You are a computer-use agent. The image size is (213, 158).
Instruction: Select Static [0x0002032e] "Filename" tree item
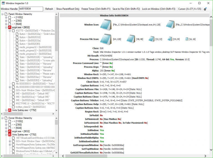coord(36,64)
